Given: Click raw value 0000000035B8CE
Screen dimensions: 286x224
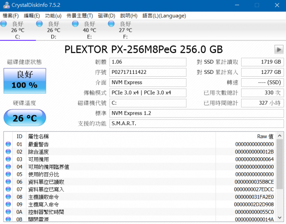Looking at the screenshot, I should [x=254, y=182].
